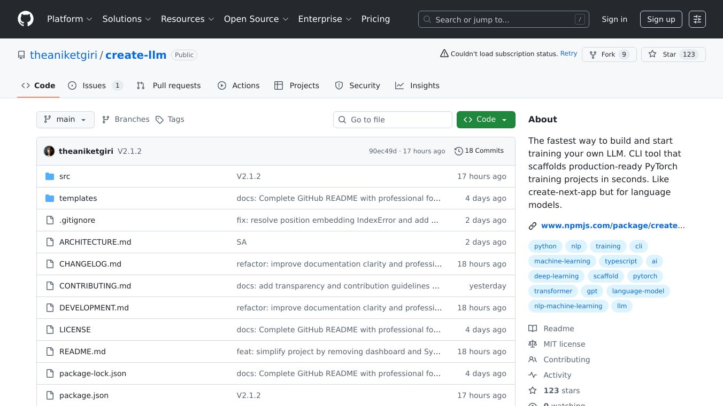Image resolution: width=723 pixels, height=406 pixels.
Task: Select the machine-learning topic tag
Action: pyautogui.click(x=562, y=261)
